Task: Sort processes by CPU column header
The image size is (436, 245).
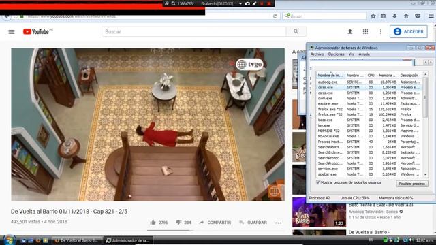Action: [371, 76]
